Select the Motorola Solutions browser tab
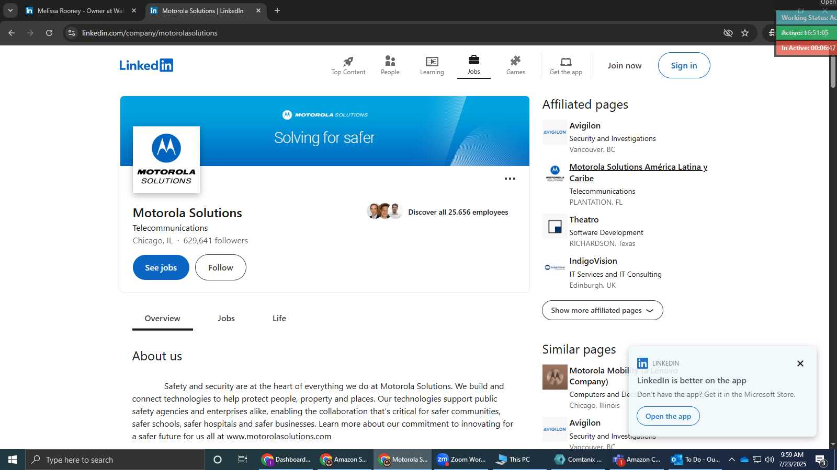The image size is (837, 470). click(205, 10)
